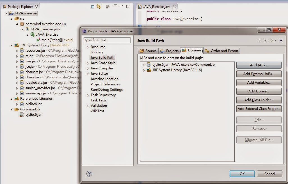The width and height of the screenshot is (288, 184).
Task: Click the src package folder icon
Action: pyautogui.click(x=16, y=19)
